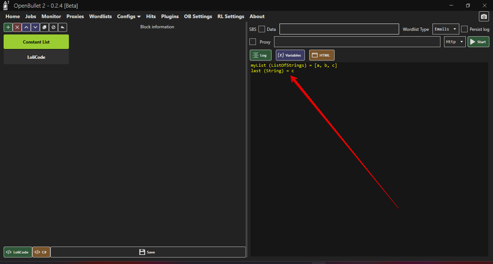
Task: Enable the Proxy checkbox
Action: pos(253,42)
